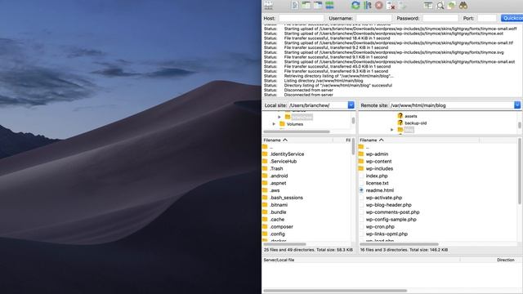Cancel the current operation with red icon
Screen dimensions: 523x294
379,6
